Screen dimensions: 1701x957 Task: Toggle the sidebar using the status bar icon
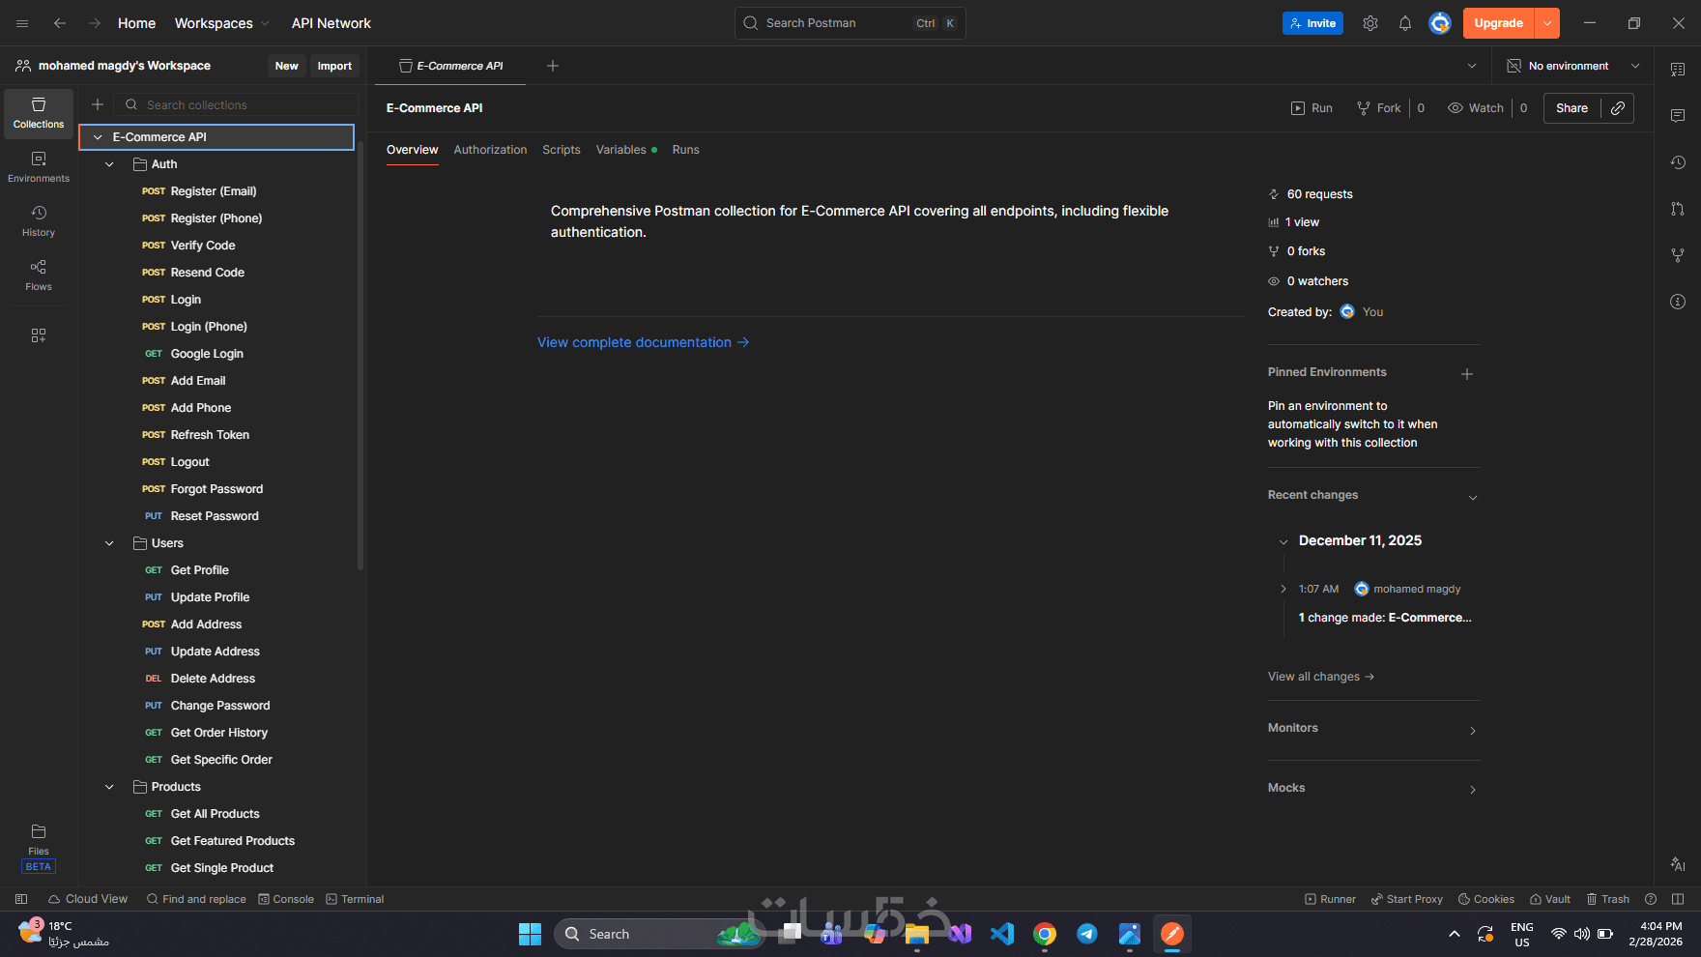(x=21, y=899)
